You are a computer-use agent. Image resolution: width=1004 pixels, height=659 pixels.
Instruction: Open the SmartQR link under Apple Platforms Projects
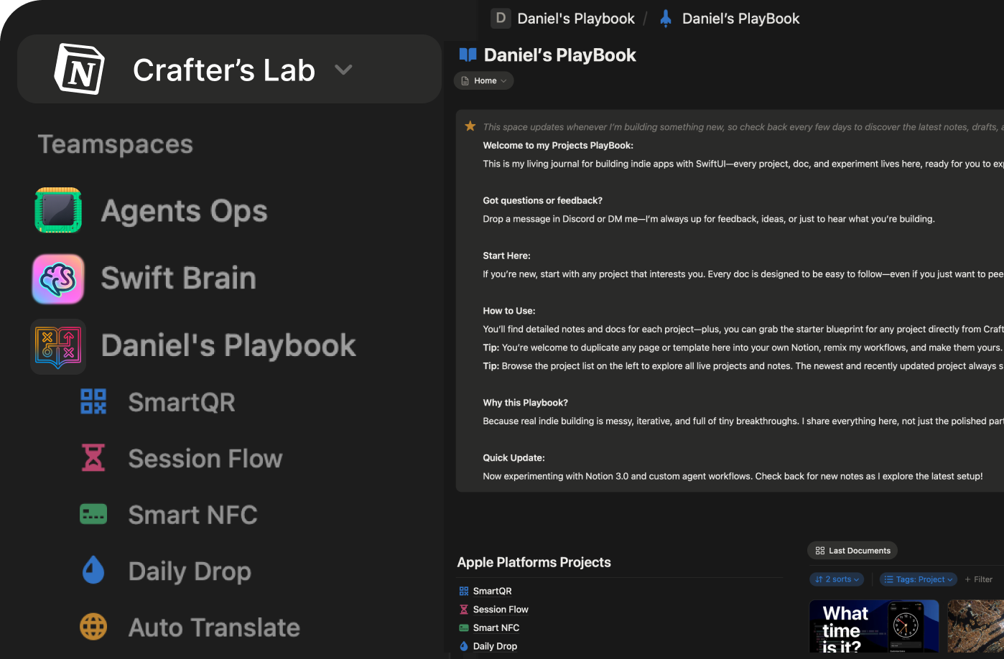pyautogui.click(x=492, y=591)
